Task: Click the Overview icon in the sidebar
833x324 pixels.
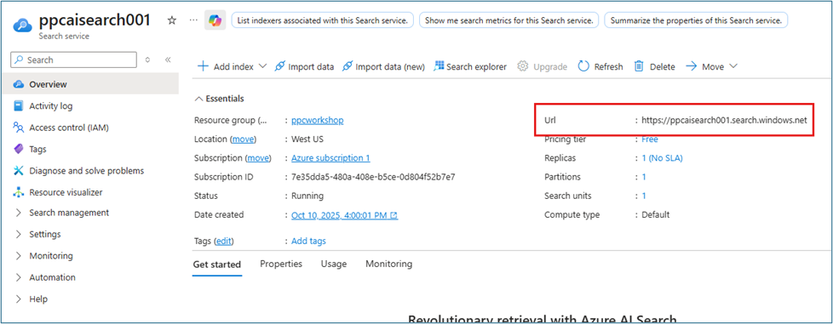Action: [19, 84]
